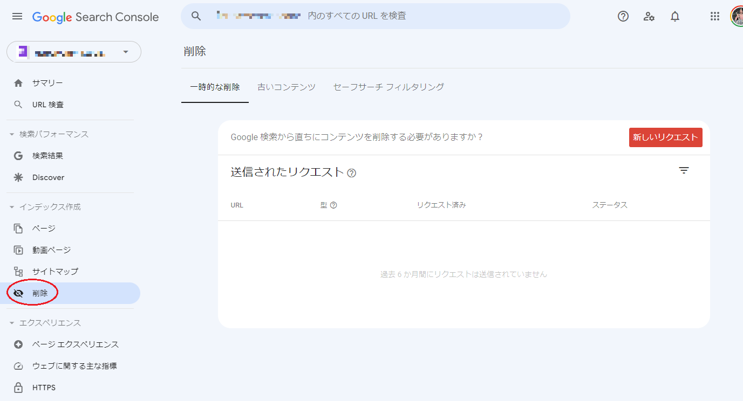This screenshot has height=401, width=743.
Task: Collapse the エクスペリエンス section
Action: click(x=12, y=322)
